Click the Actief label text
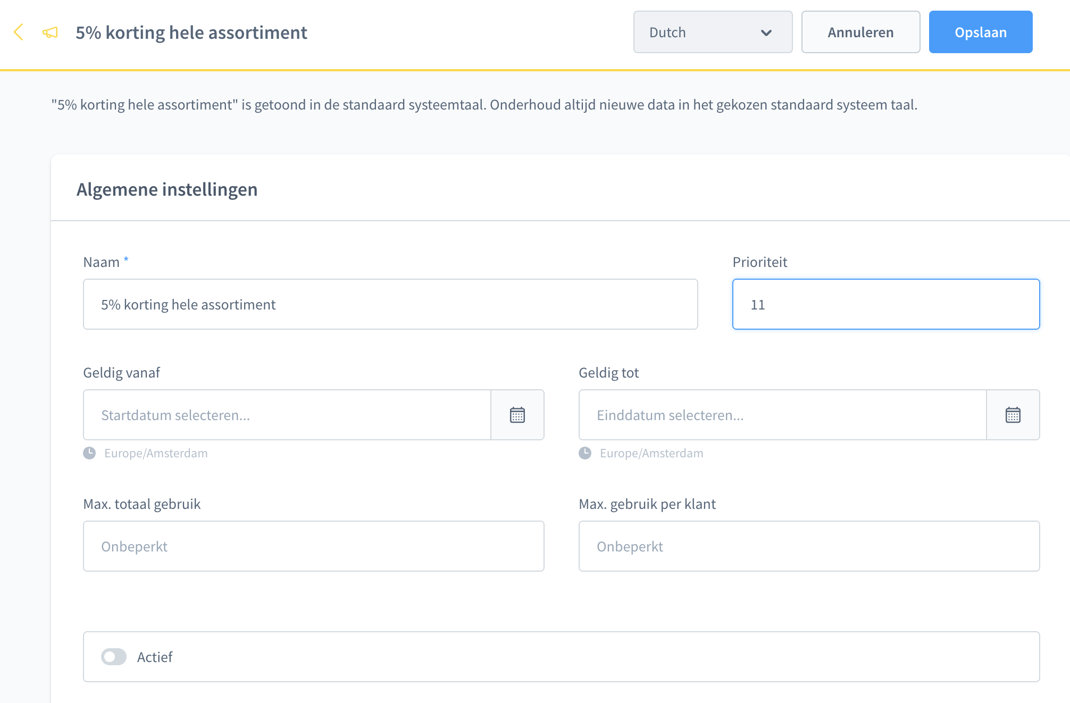 coord(155,657)
